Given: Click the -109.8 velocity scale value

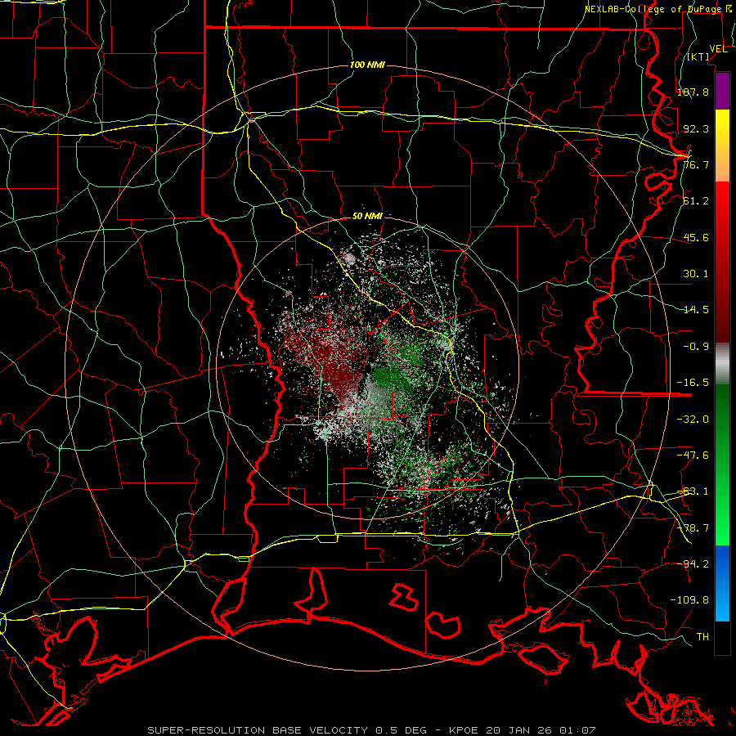Looking at the screenshot, I should coord(689,600).
